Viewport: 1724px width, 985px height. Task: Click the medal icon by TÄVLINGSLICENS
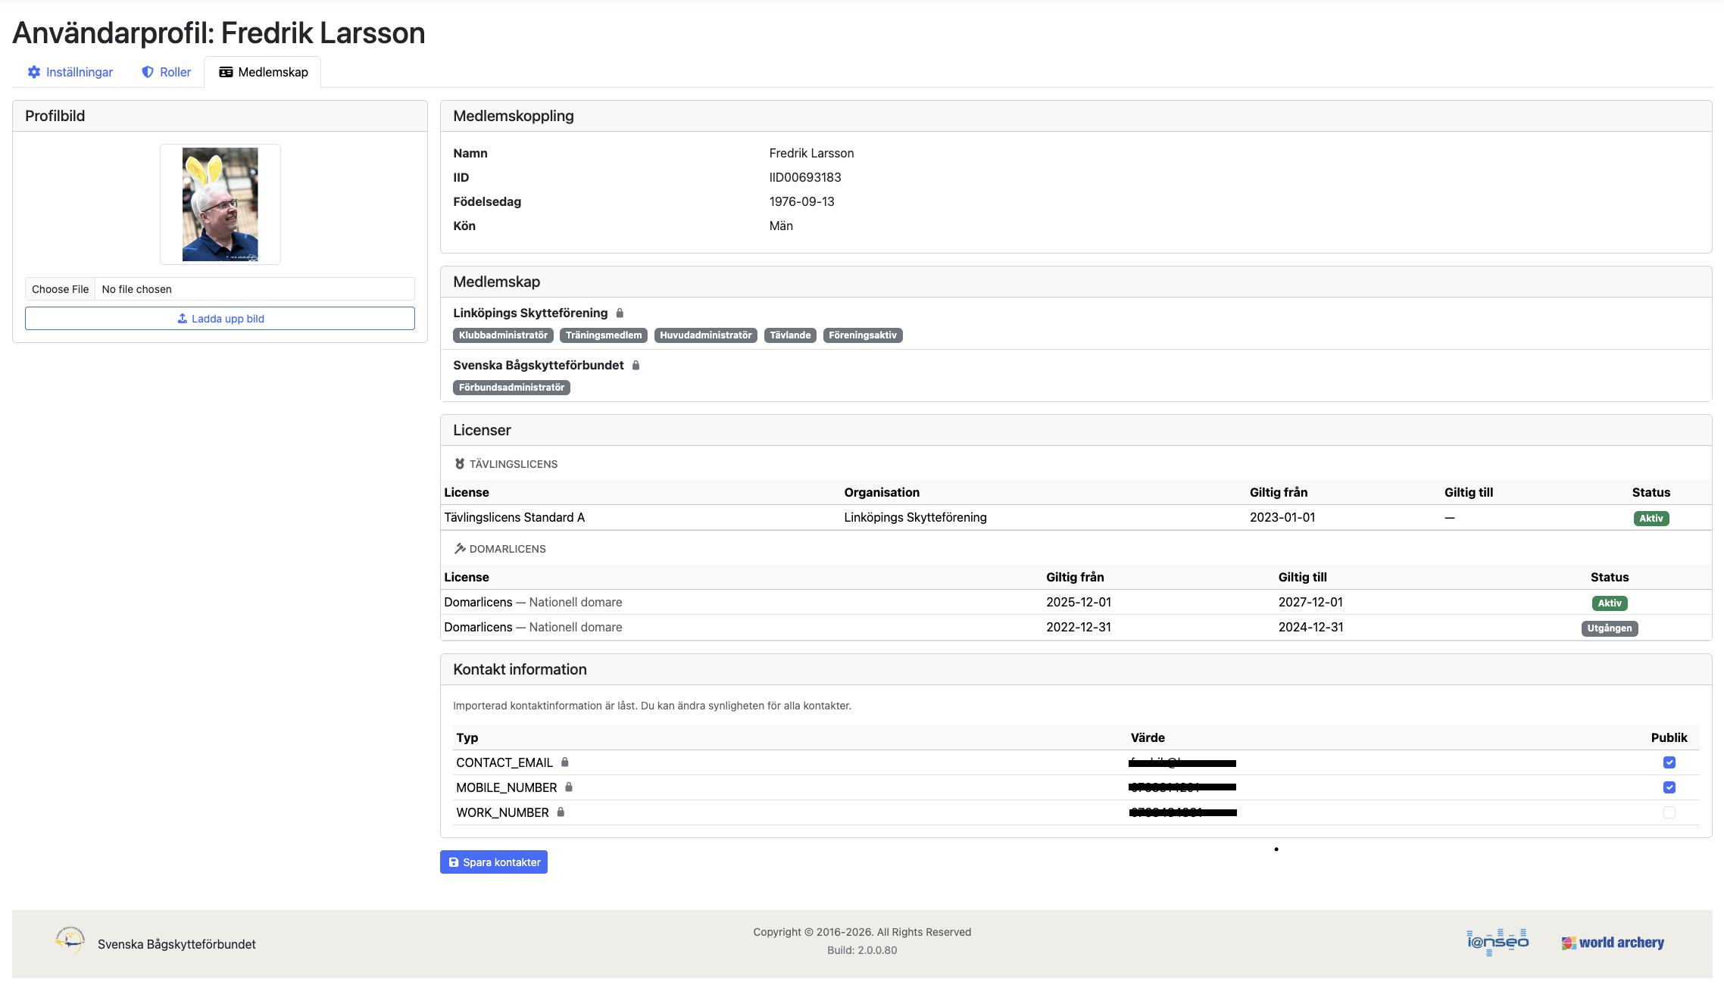point(460,464)
